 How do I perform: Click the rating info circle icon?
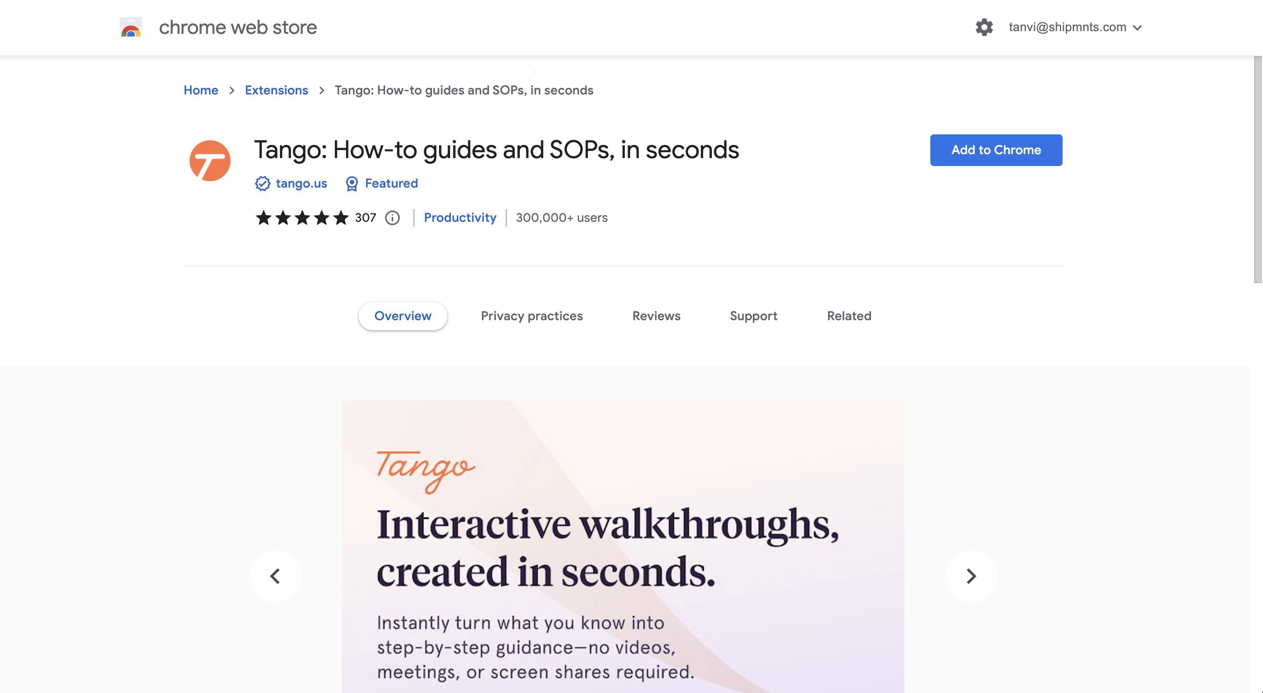point(392,217)
